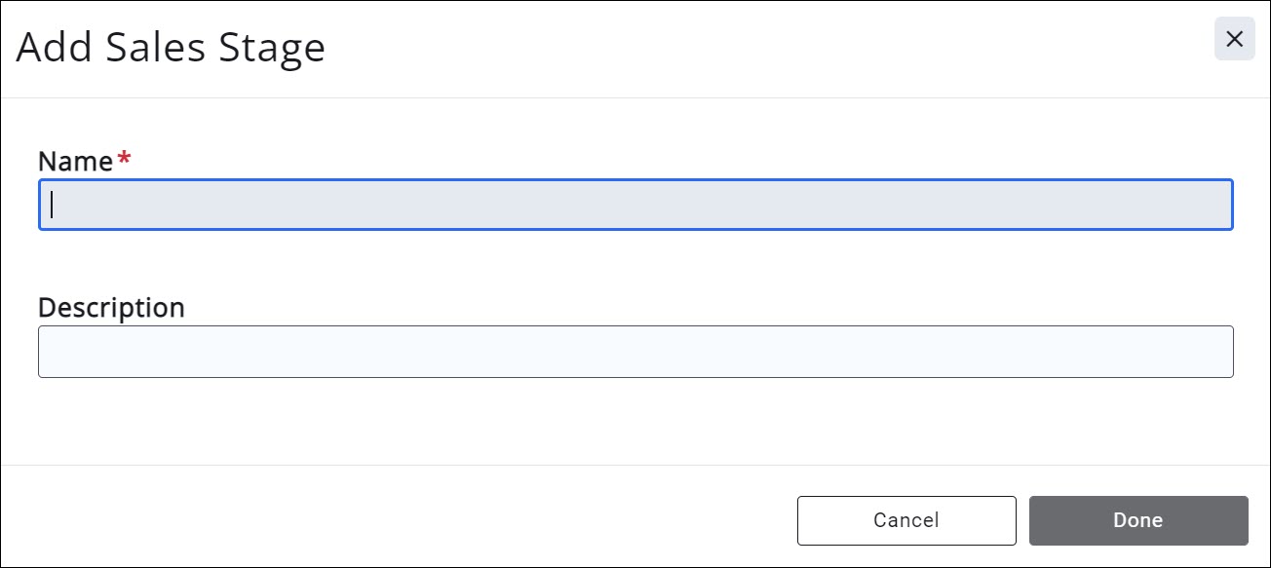
Task: Exit dialog via top-right close icon
Action: pyautogui.click(x=1234, y=39)
